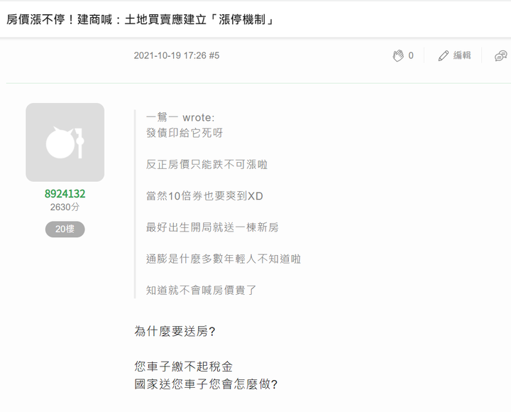The height and width of the screenshot is (412, 511).
Task: Click quoted line 通膨是什麼多數年輕人不知道啦
Action: click(x=224, y=259)
